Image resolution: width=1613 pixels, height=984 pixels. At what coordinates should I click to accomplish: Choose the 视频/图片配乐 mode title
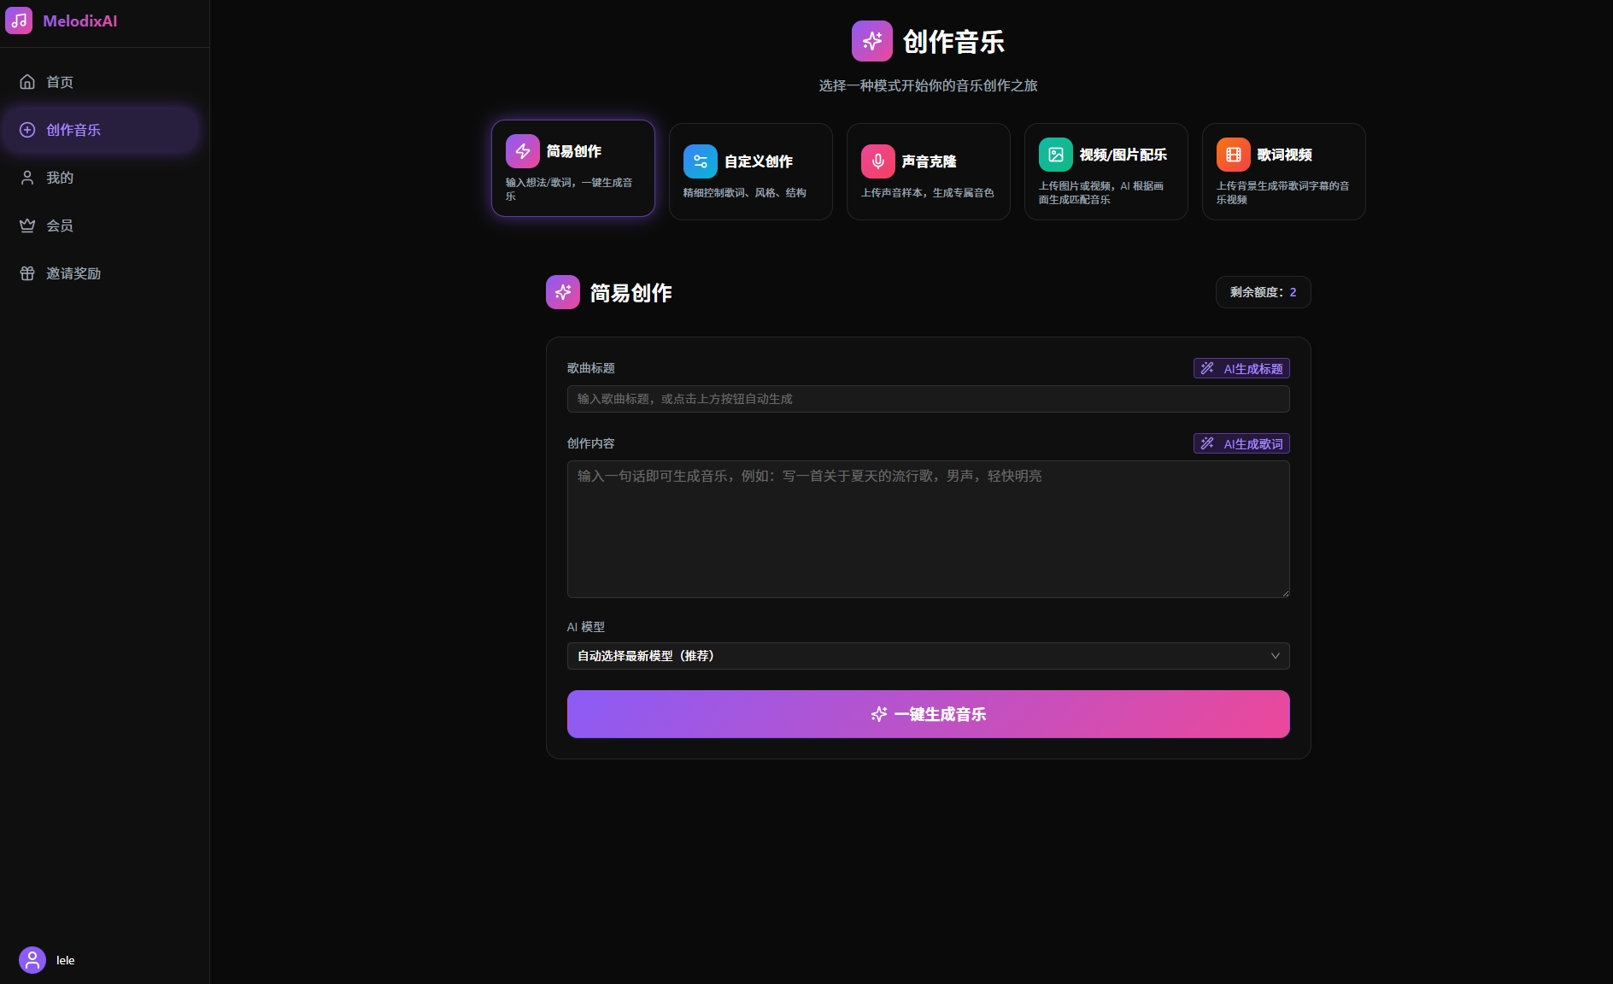1123,155
